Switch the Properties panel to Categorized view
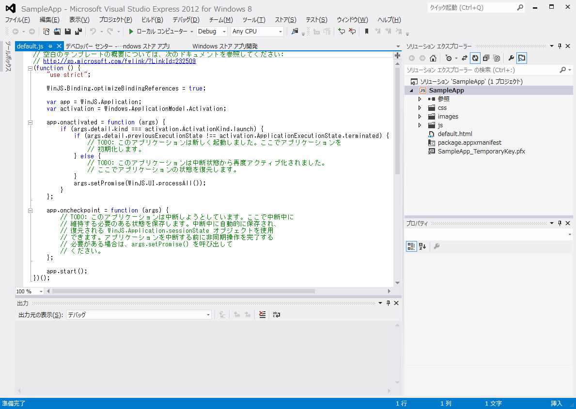This screenshot has height=409, width=576. (x=411, y=246)
